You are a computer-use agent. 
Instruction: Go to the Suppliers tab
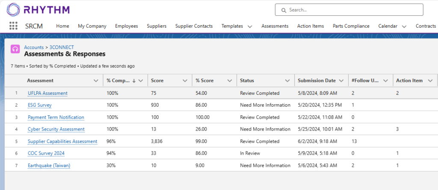157,26
